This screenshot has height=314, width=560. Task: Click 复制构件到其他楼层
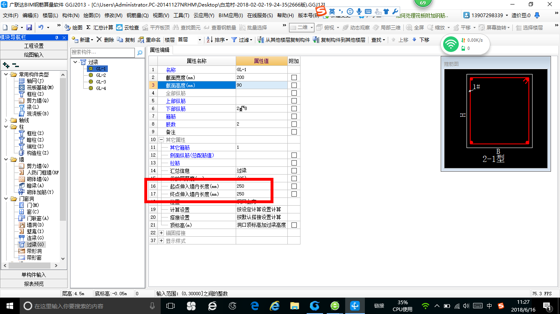[x=339, y=40]
